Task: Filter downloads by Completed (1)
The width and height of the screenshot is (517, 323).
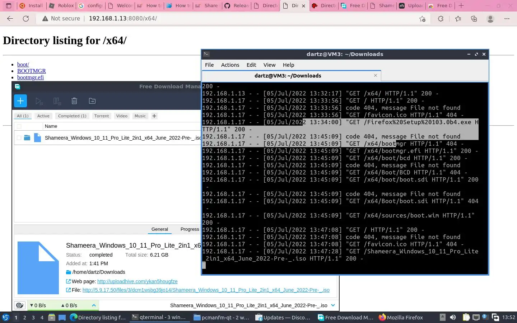Action: 72,116
